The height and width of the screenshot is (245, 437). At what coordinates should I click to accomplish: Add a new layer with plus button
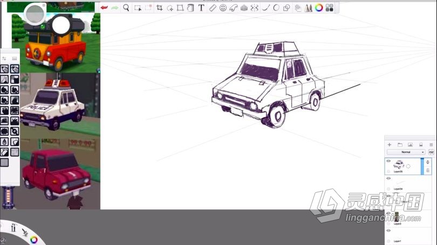pos(390,145)
